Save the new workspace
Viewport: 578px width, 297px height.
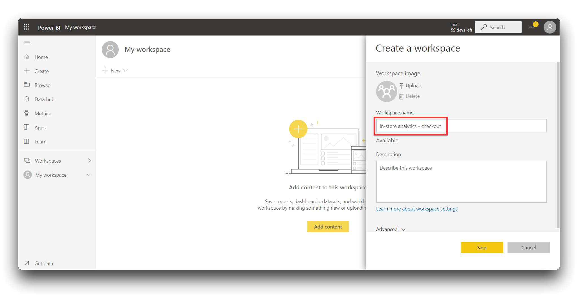pos(482,247)
